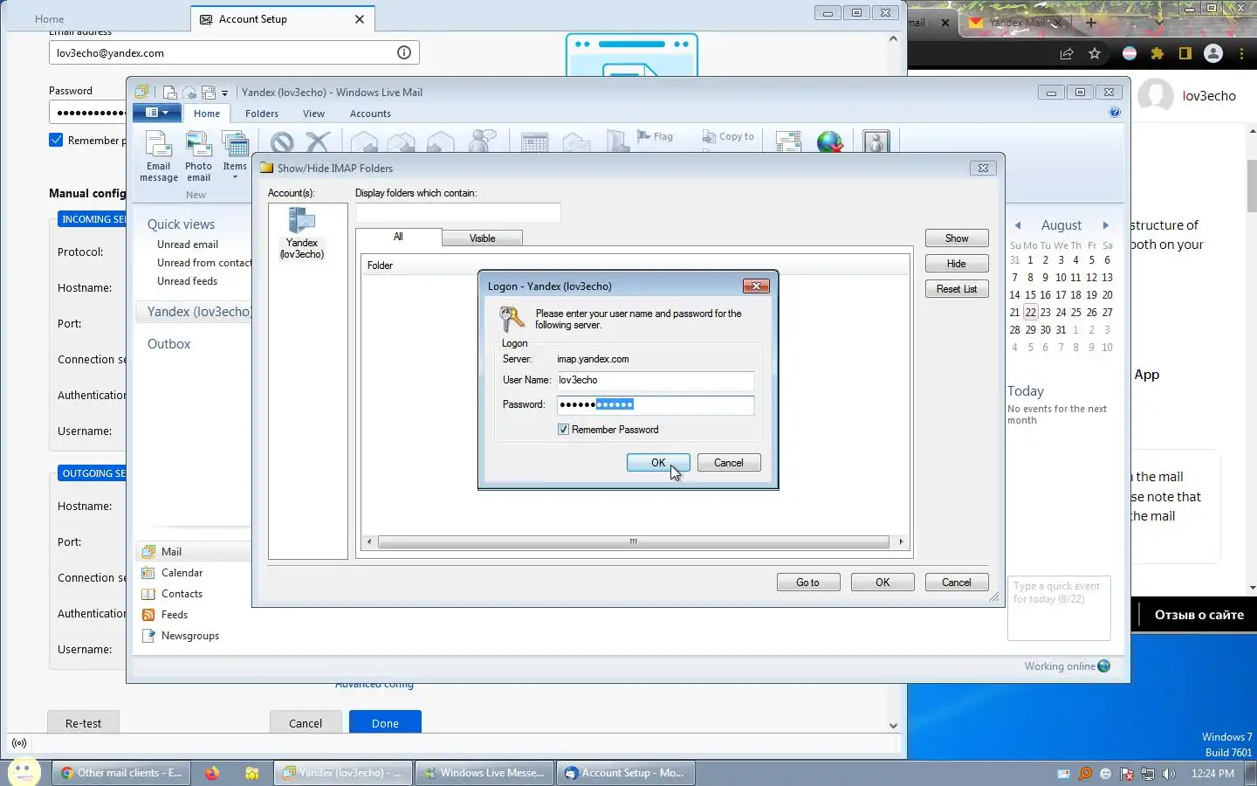Click the Re-test button in Account Setup
This screenshot has height=786, width=1257.
click(x=83, y=723)
